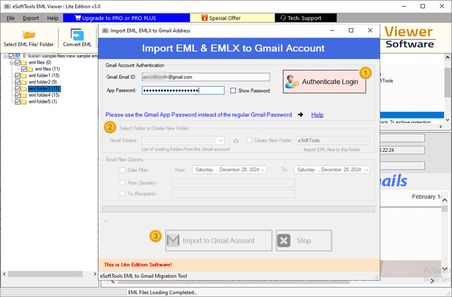
Task: Click Upgrade to PRO or PRO PLUS
Action: (126, 18)
